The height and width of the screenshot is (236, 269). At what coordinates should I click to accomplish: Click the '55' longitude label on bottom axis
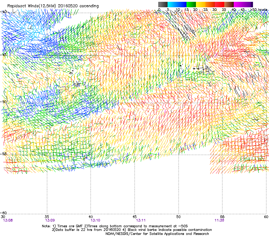pyautogui.click(x=222, y=217)
